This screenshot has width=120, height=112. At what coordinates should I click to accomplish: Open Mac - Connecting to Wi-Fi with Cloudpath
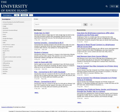(x=50, y=72)
